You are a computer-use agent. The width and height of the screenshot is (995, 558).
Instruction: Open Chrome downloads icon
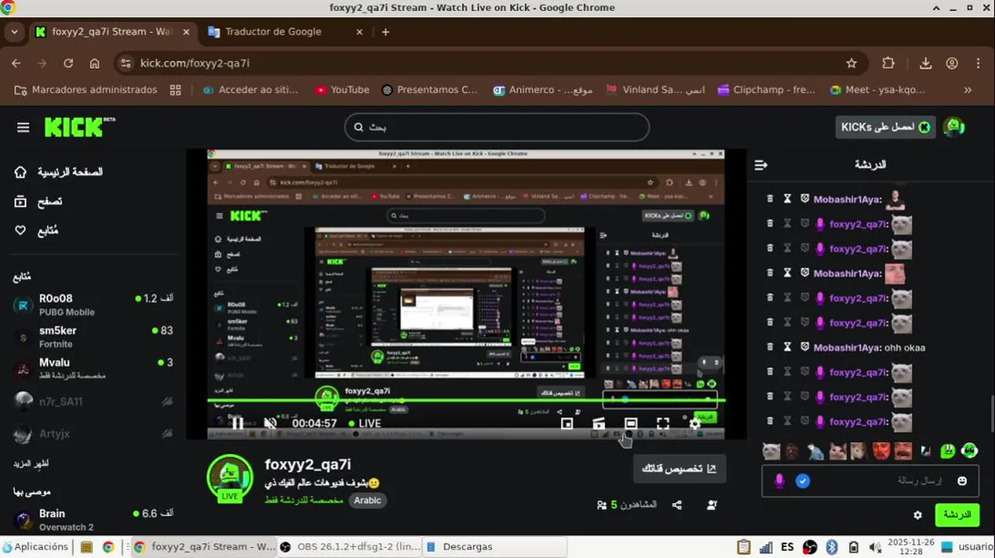[925, 64]
